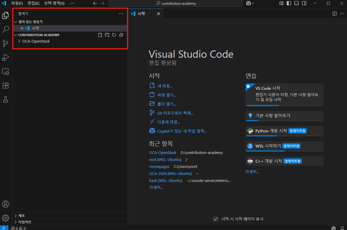The image size is (347, 230).
Task: Open the 선택 영역(S) menu
Action: pos(54,3)
